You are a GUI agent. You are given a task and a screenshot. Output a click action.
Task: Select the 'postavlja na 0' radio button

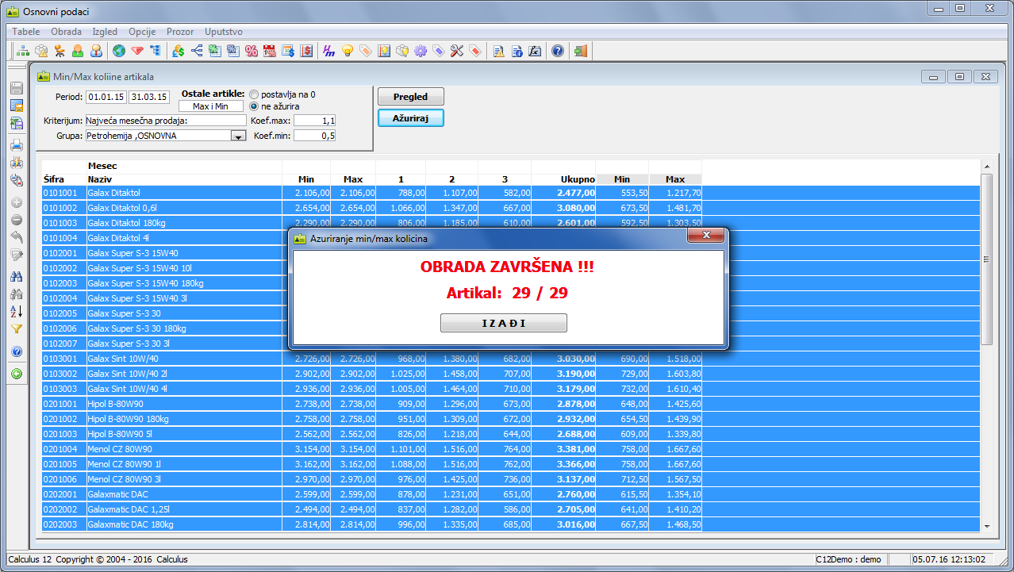[x=254, y=94]
